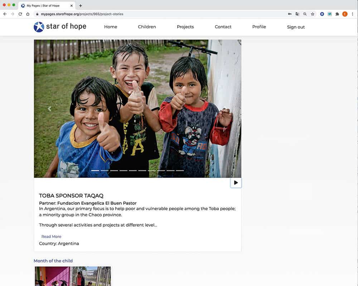Screen dimensions: 358x286
Task: Open the Children menu item
Action: [147, 27]
